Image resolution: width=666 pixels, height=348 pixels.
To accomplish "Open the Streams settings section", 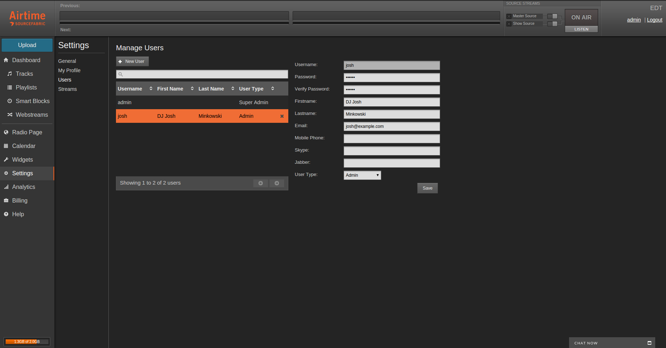I will click(x=67, y=89).
